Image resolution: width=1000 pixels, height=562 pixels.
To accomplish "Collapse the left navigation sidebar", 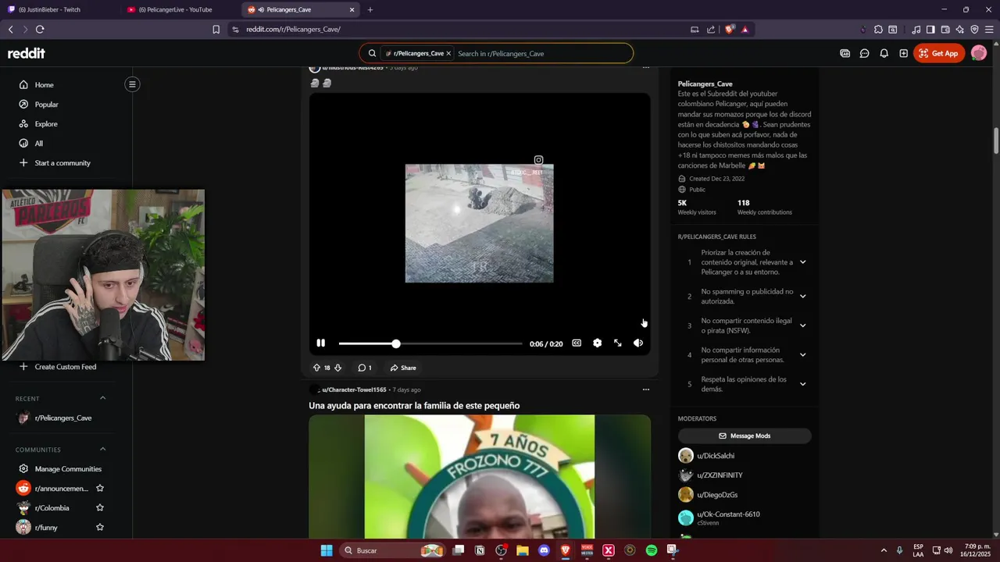I will [x=132, y=84].
